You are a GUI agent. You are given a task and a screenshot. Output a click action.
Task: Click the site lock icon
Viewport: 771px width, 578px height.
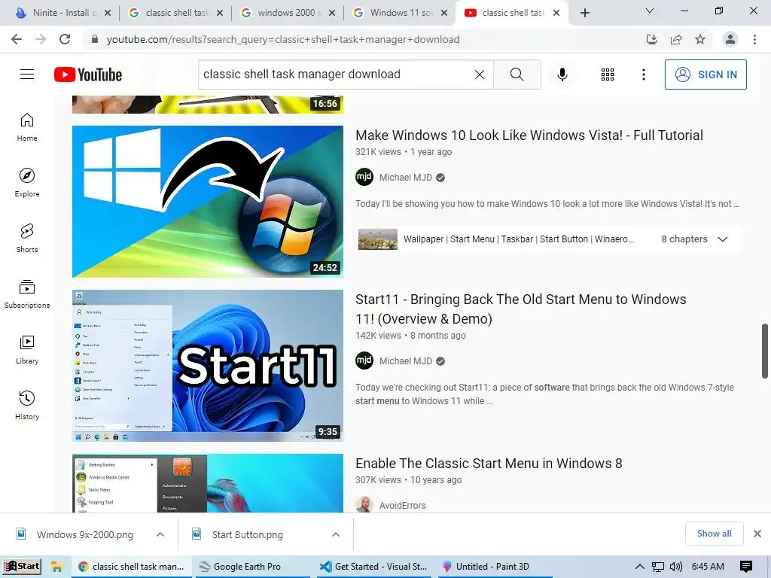(x=95, y=39)
